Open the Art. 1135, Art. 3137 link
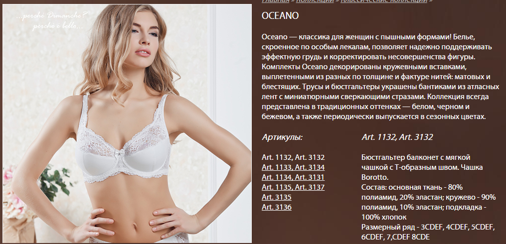 293,187
